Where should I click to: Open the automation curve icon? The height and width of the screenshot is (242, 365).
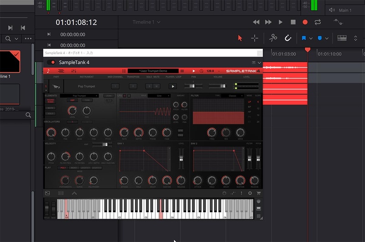pos(338,22)
